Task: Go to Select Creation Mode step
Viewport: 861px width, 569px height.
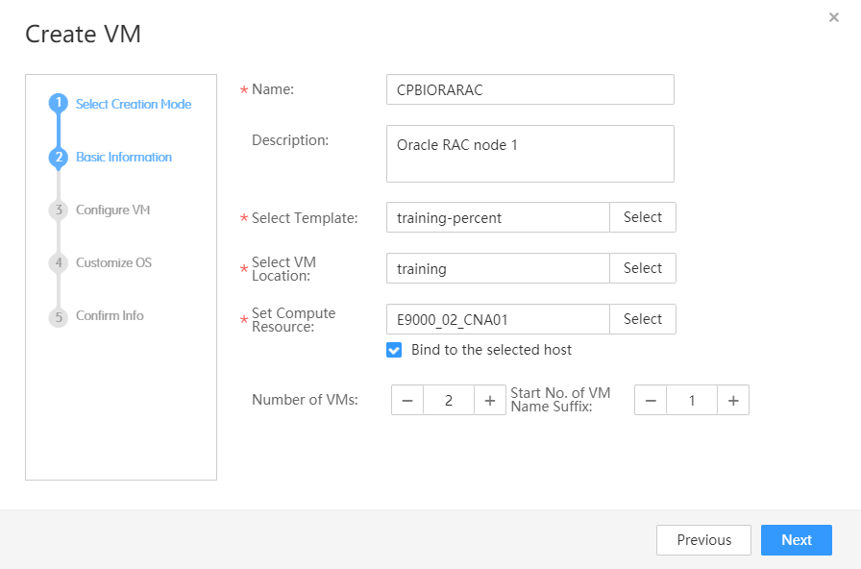Action: (134, 104)
